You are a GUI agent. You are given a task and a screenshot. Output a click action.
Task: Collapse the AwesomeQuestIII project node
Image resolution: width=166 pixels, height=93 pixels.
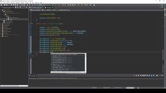(x=2, y=11)
